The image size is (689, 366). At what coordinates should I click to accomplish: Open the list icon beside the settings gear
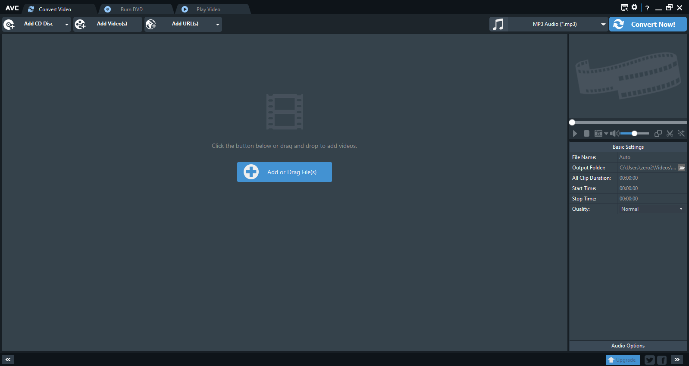coord(624,7)
